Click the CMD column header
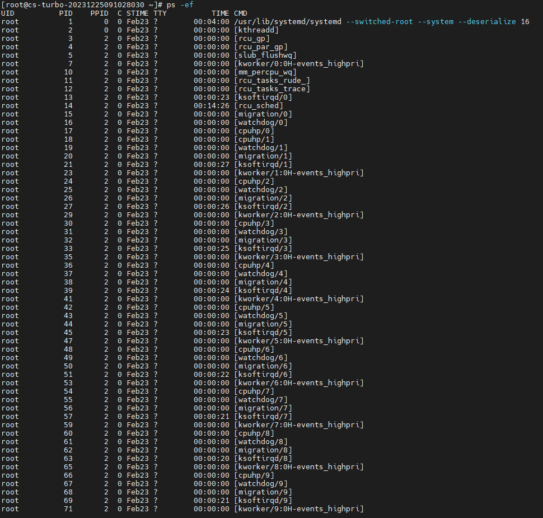This screenshot has height=518, width=543. point(241,13)
